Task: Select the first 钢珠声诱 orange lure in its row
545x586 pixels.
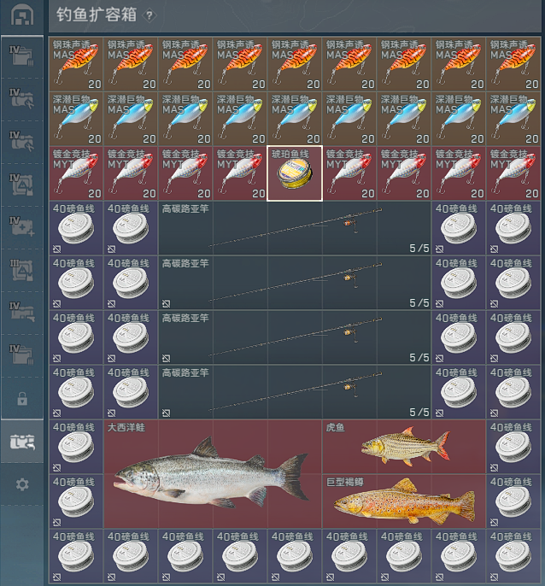Action: pyautogui.click(x=76, y=64)
